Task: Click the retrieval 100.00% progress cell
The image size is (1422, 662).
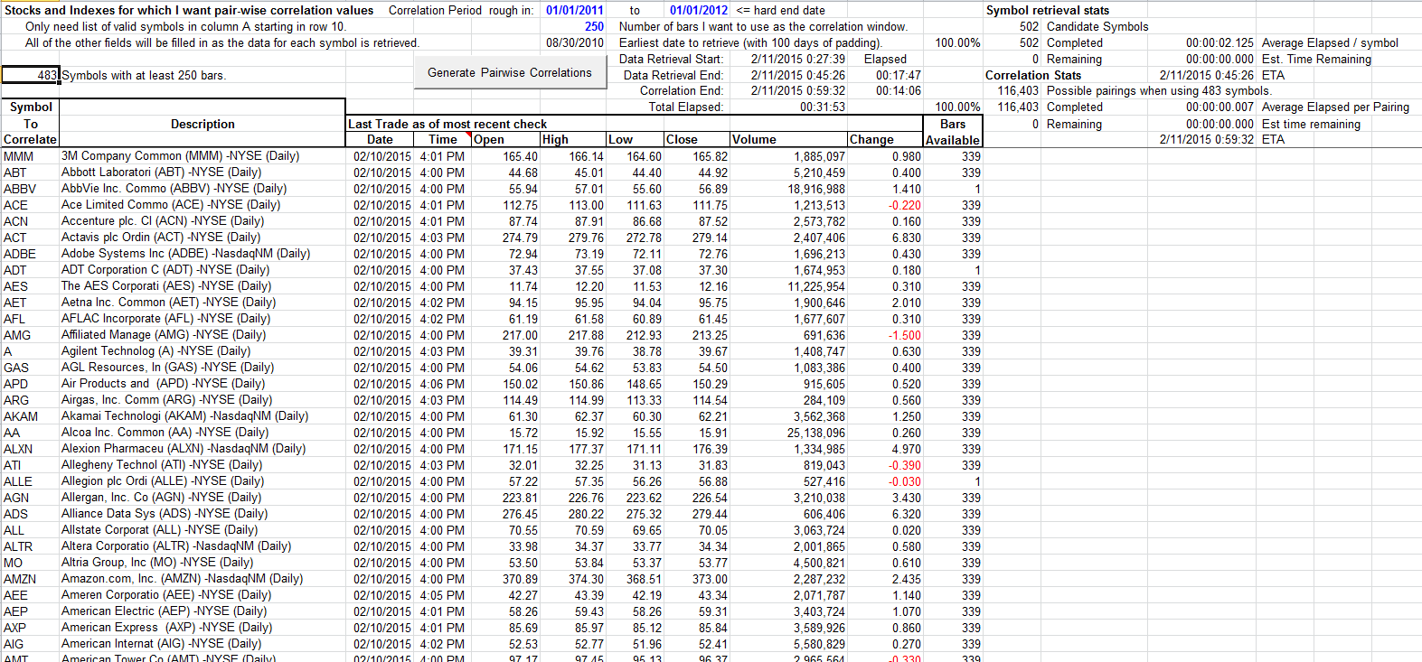Action: pos(957,42)
